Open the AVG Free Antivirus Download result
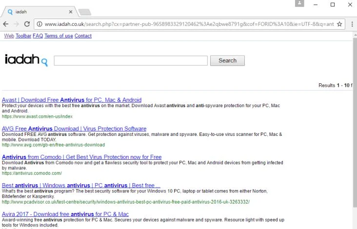Image resolution: width=357 pixels, height=229 pixels. click(74, 129)
